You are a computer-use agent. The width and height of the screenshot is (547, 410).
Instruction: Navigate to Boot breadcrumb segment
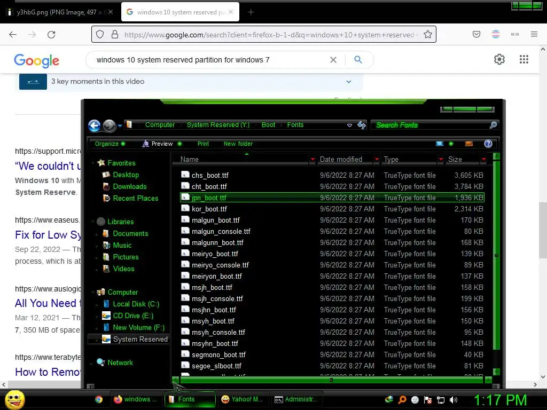coord(268,125)
